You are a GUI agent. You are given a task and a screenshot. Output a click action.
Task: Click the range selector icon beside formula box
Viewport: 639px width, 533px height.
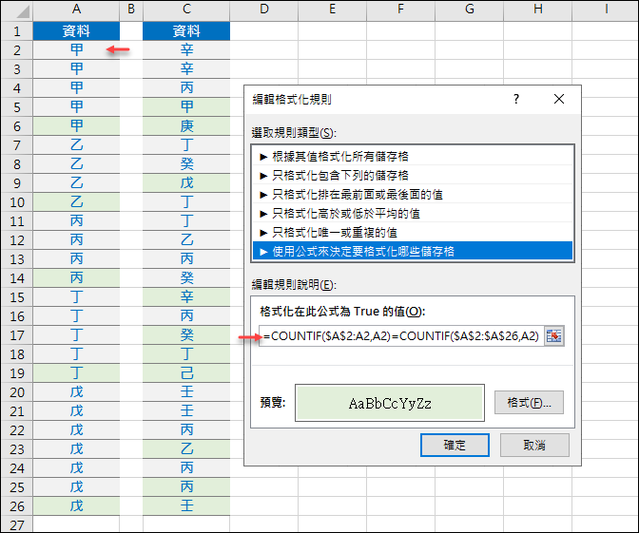click(x=553, y=336)
